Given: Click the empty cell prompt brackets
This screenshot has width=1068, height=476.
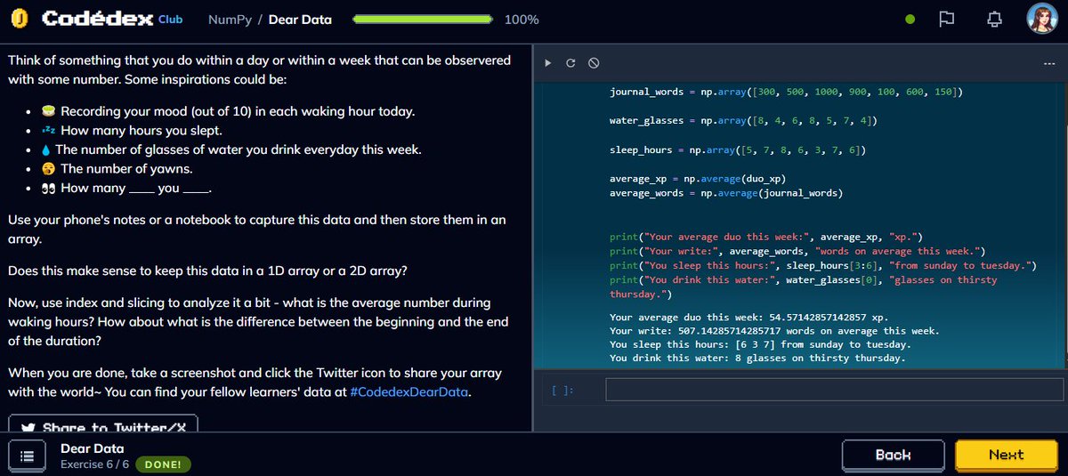Looking at the screenshot, I should 562,390.
